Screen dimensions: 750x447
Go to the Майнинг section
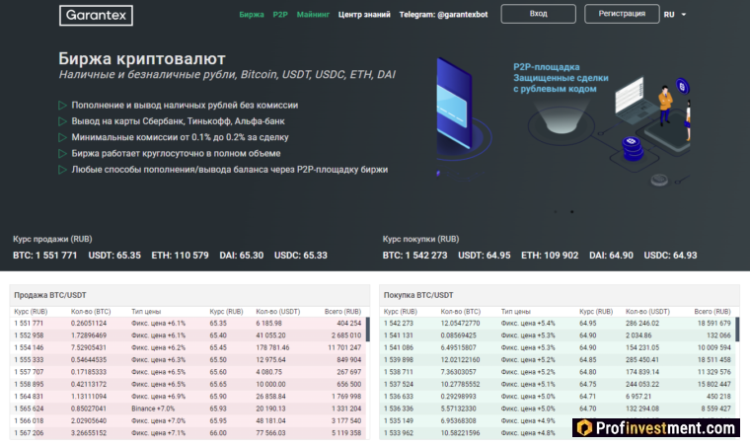coord(313,15)
